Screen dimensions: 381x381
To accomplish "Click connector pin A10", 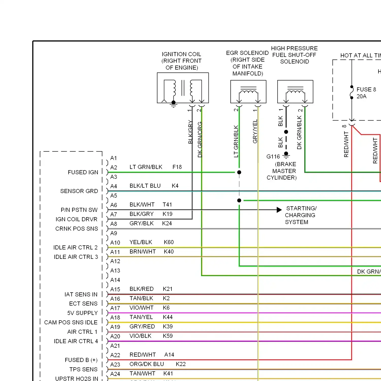I will click(x=115, y=243).
